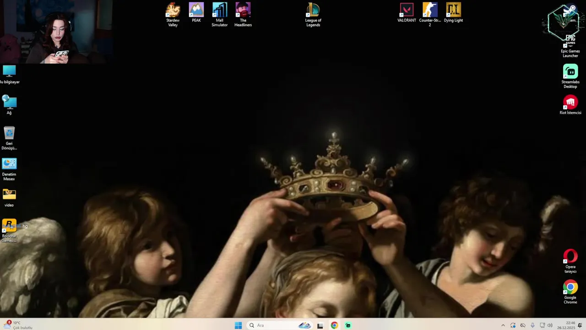
Task: Select Bu bilgisayar desktop icon
Action: tap(9, 74)
